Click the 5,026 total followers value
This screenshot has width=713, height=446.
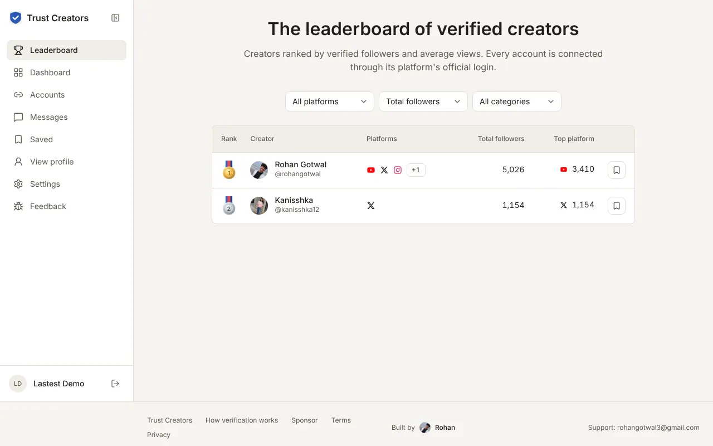pyautogui.click(x=513, y=169)
